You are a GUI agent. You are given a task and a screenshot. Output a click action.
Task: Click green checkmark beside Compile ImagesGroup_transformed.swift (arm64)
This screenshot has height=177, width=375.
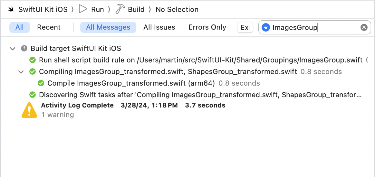pos(41,83)
